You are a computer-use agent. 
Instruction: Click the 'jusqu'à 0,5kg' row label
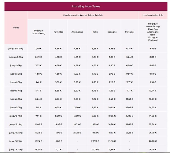point(16,57)
